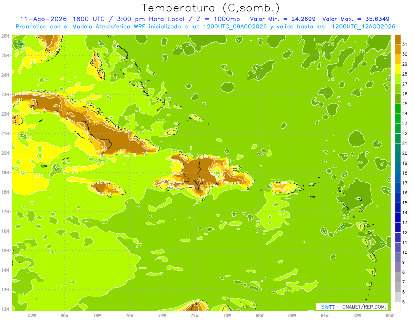Select the legend color between 11 and 12
414x320 pixels.
[x=398, y=237]
